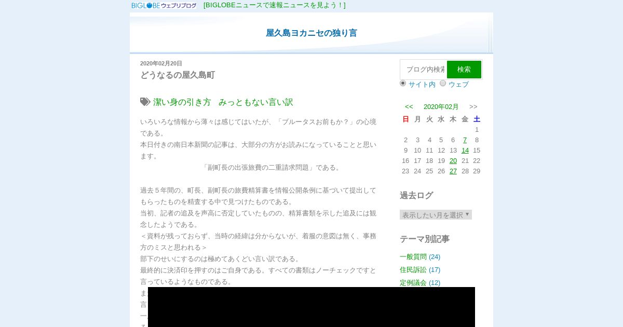Click the 日 Sunday column header
The image size is (623, 327).
point(406,119)
